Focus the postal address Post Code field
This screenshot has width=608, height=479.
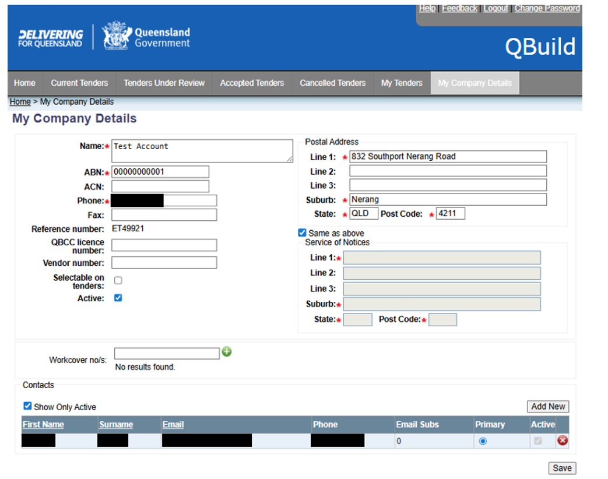[450, 213]
